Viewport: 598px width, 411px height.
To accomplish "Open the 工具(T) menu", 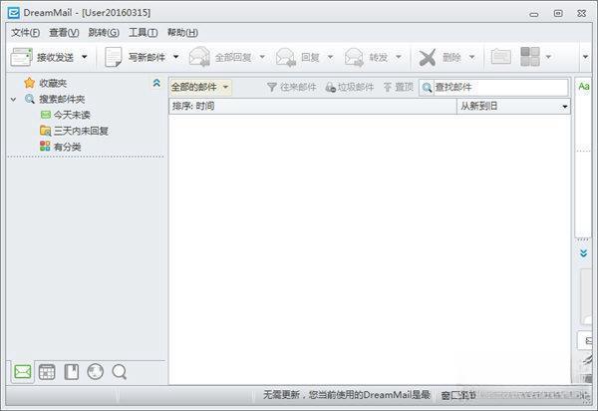I will 143,33.
